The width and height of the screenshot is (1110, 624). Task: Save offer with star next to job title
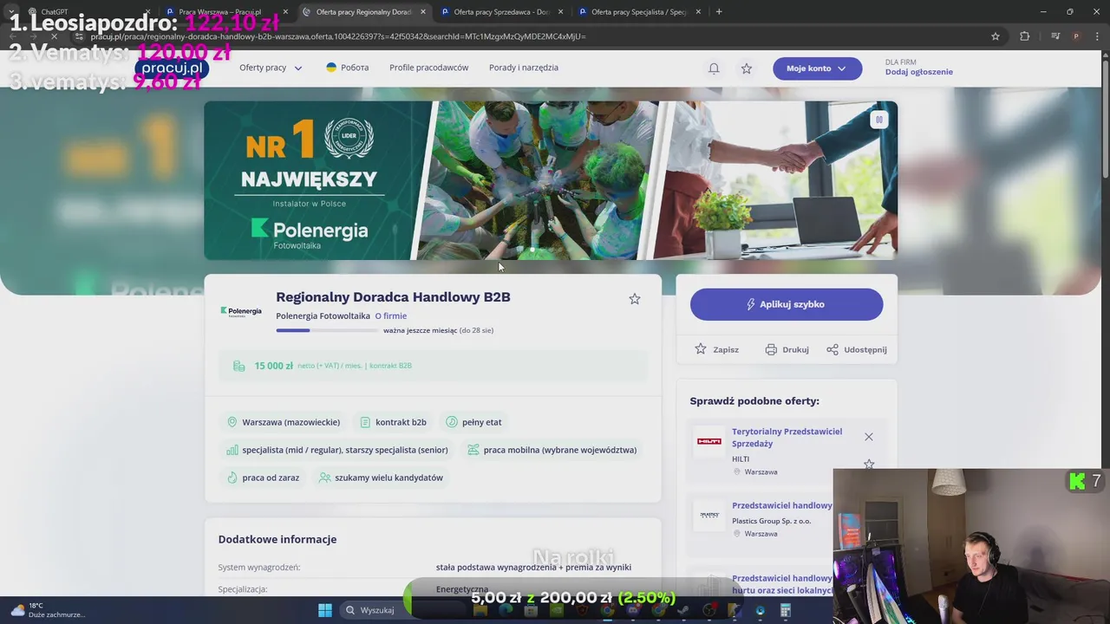pos(635,299)
